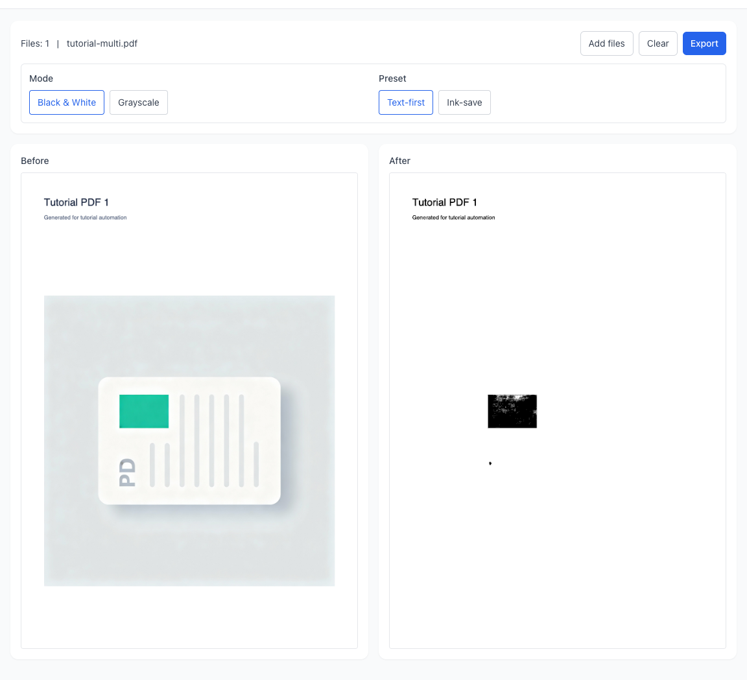This screenshot has width=747, height=680.
Task: Click the Add files button
Action: [606, 43]
